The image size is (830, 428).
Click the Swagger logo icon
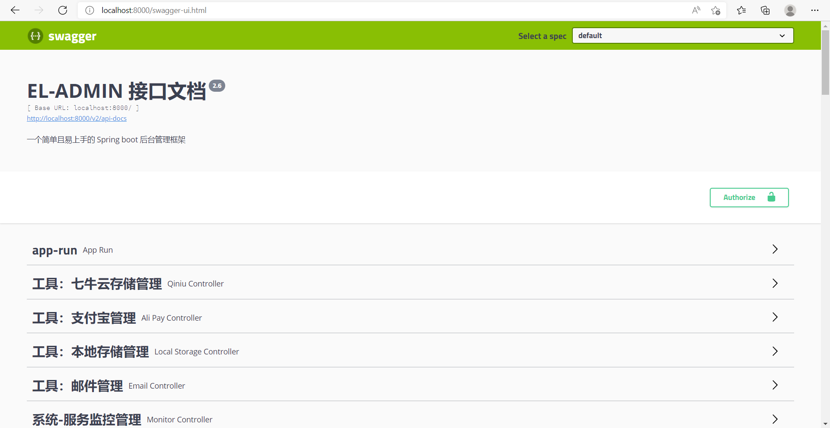tap(35, 36)
